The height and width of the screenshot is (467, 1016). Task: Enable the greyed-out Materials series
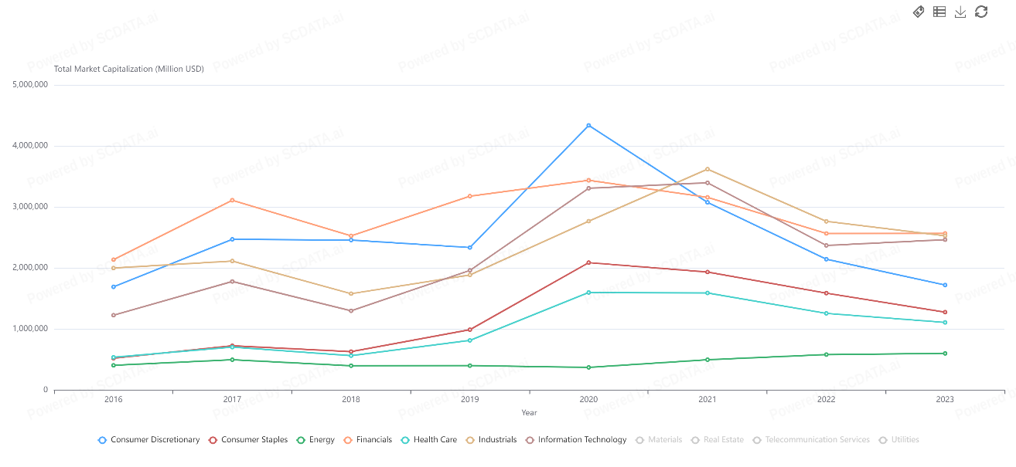tap(659, 440)
